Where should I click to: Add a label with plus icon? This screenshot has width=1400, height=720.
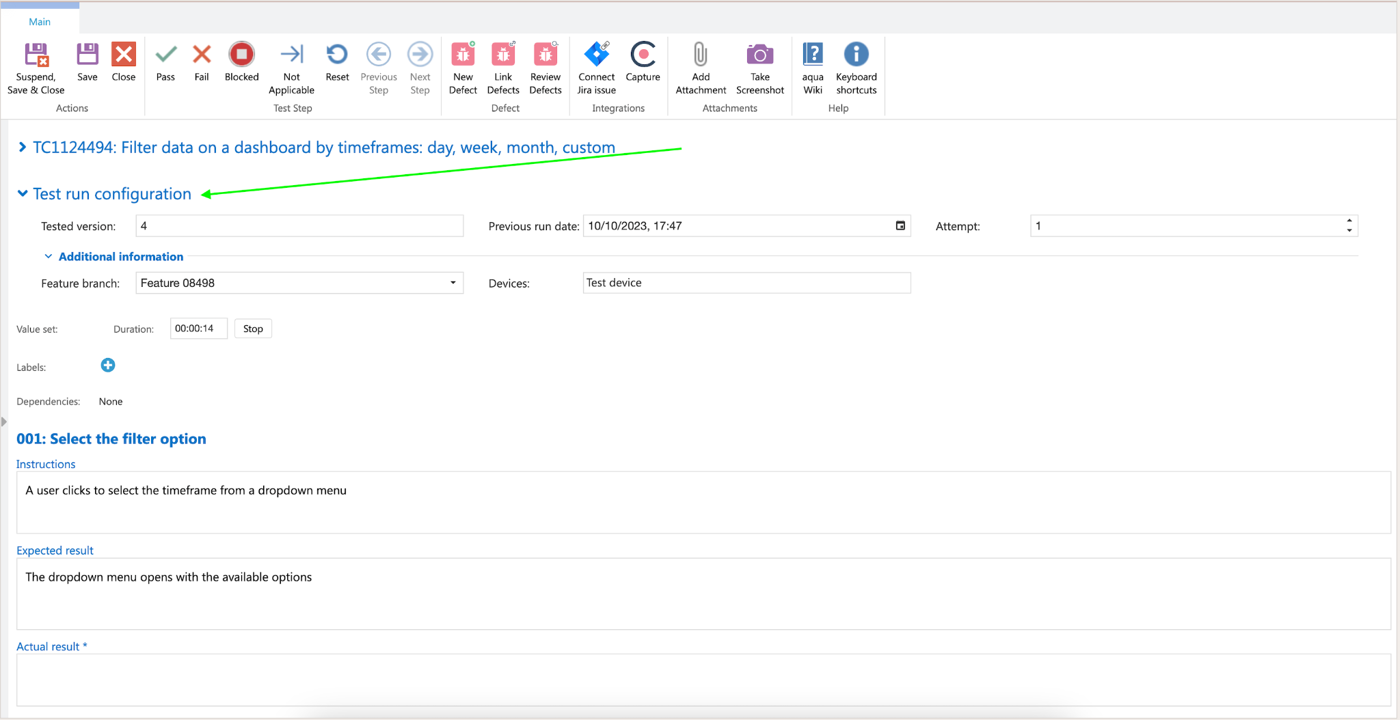pos(108,365)
